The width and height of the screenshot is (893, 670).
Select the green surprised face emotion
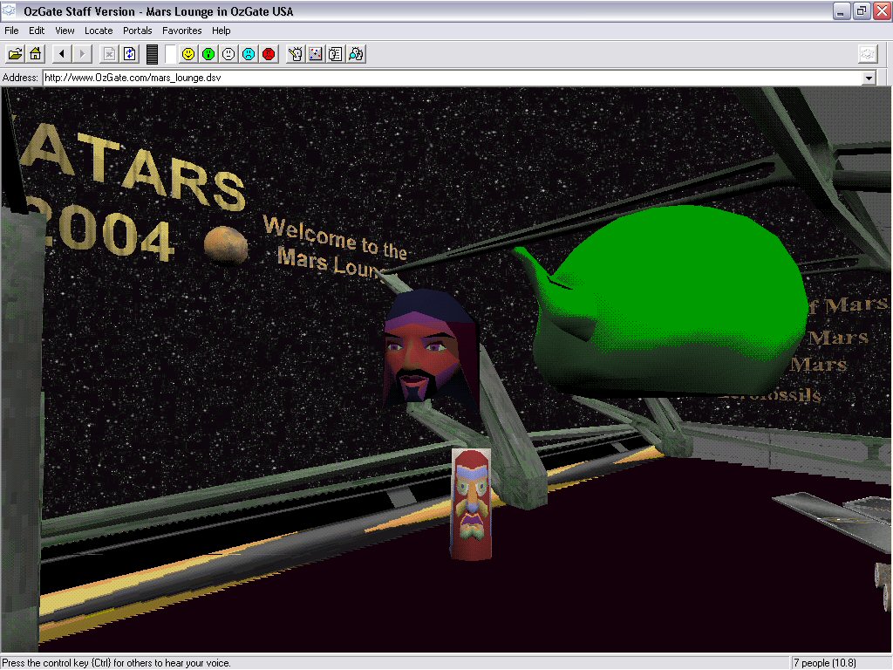(208, 54)
